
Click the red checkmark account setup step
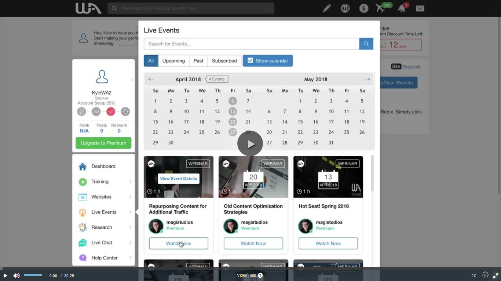pyautogui.click(x=111, y=112)
